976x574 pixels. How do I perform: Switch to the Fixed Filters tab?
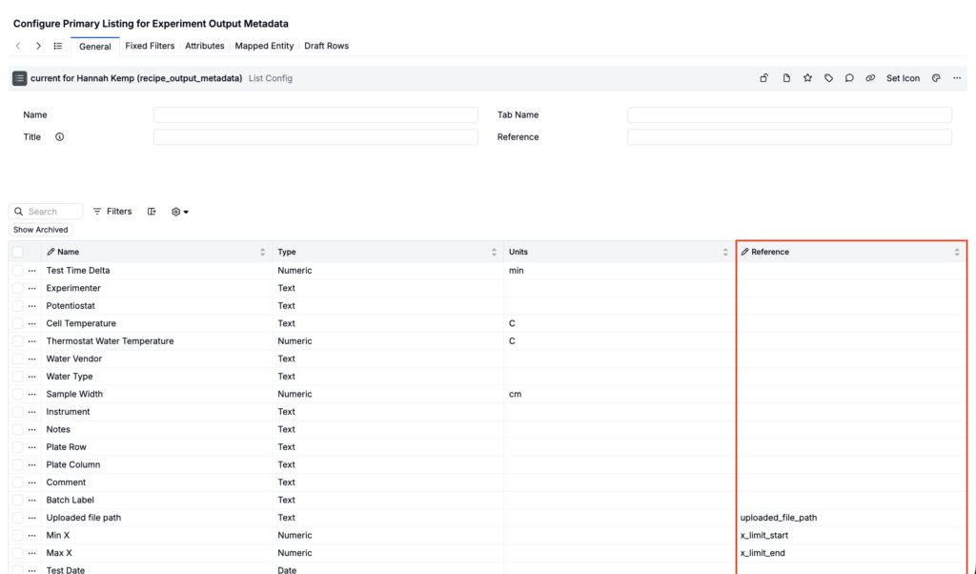150,46
